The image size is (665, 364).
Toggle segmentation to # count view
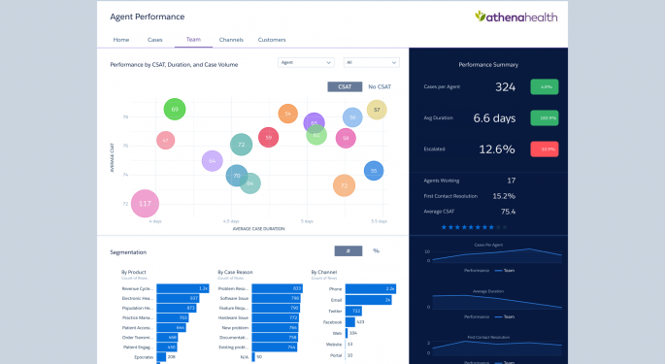[349, 251]
